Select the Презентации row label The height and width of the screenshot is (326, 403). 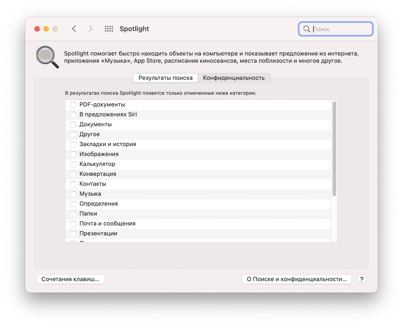(x=98, y=233)
